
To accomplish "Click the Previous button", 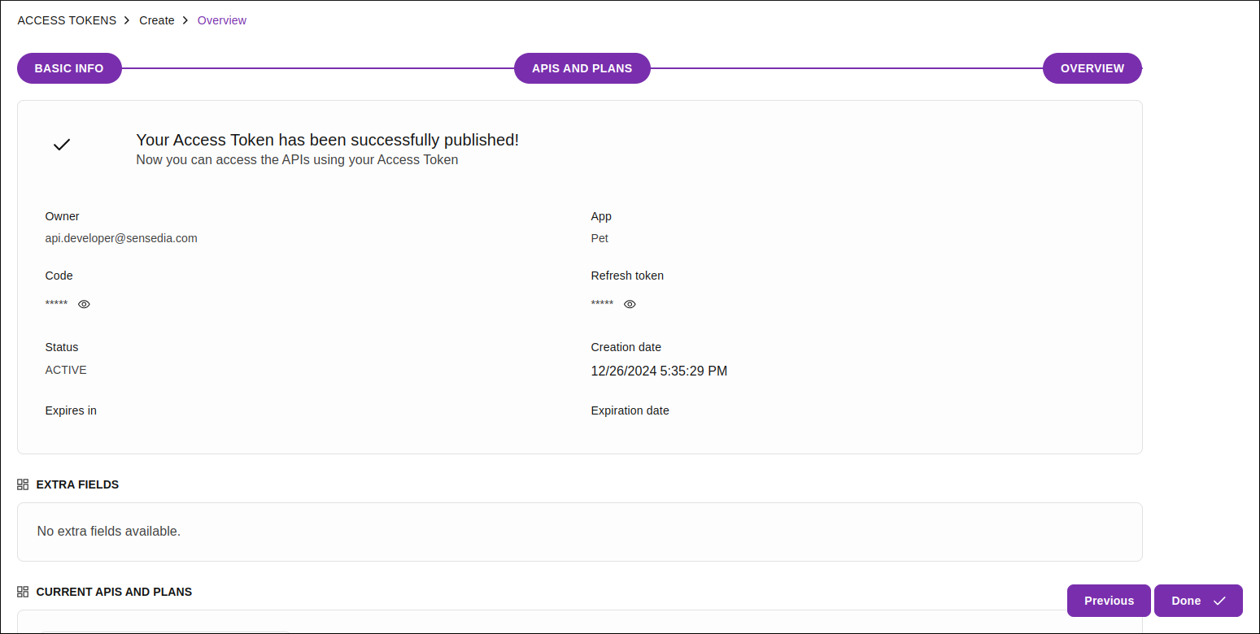I will coord(1109,600).
